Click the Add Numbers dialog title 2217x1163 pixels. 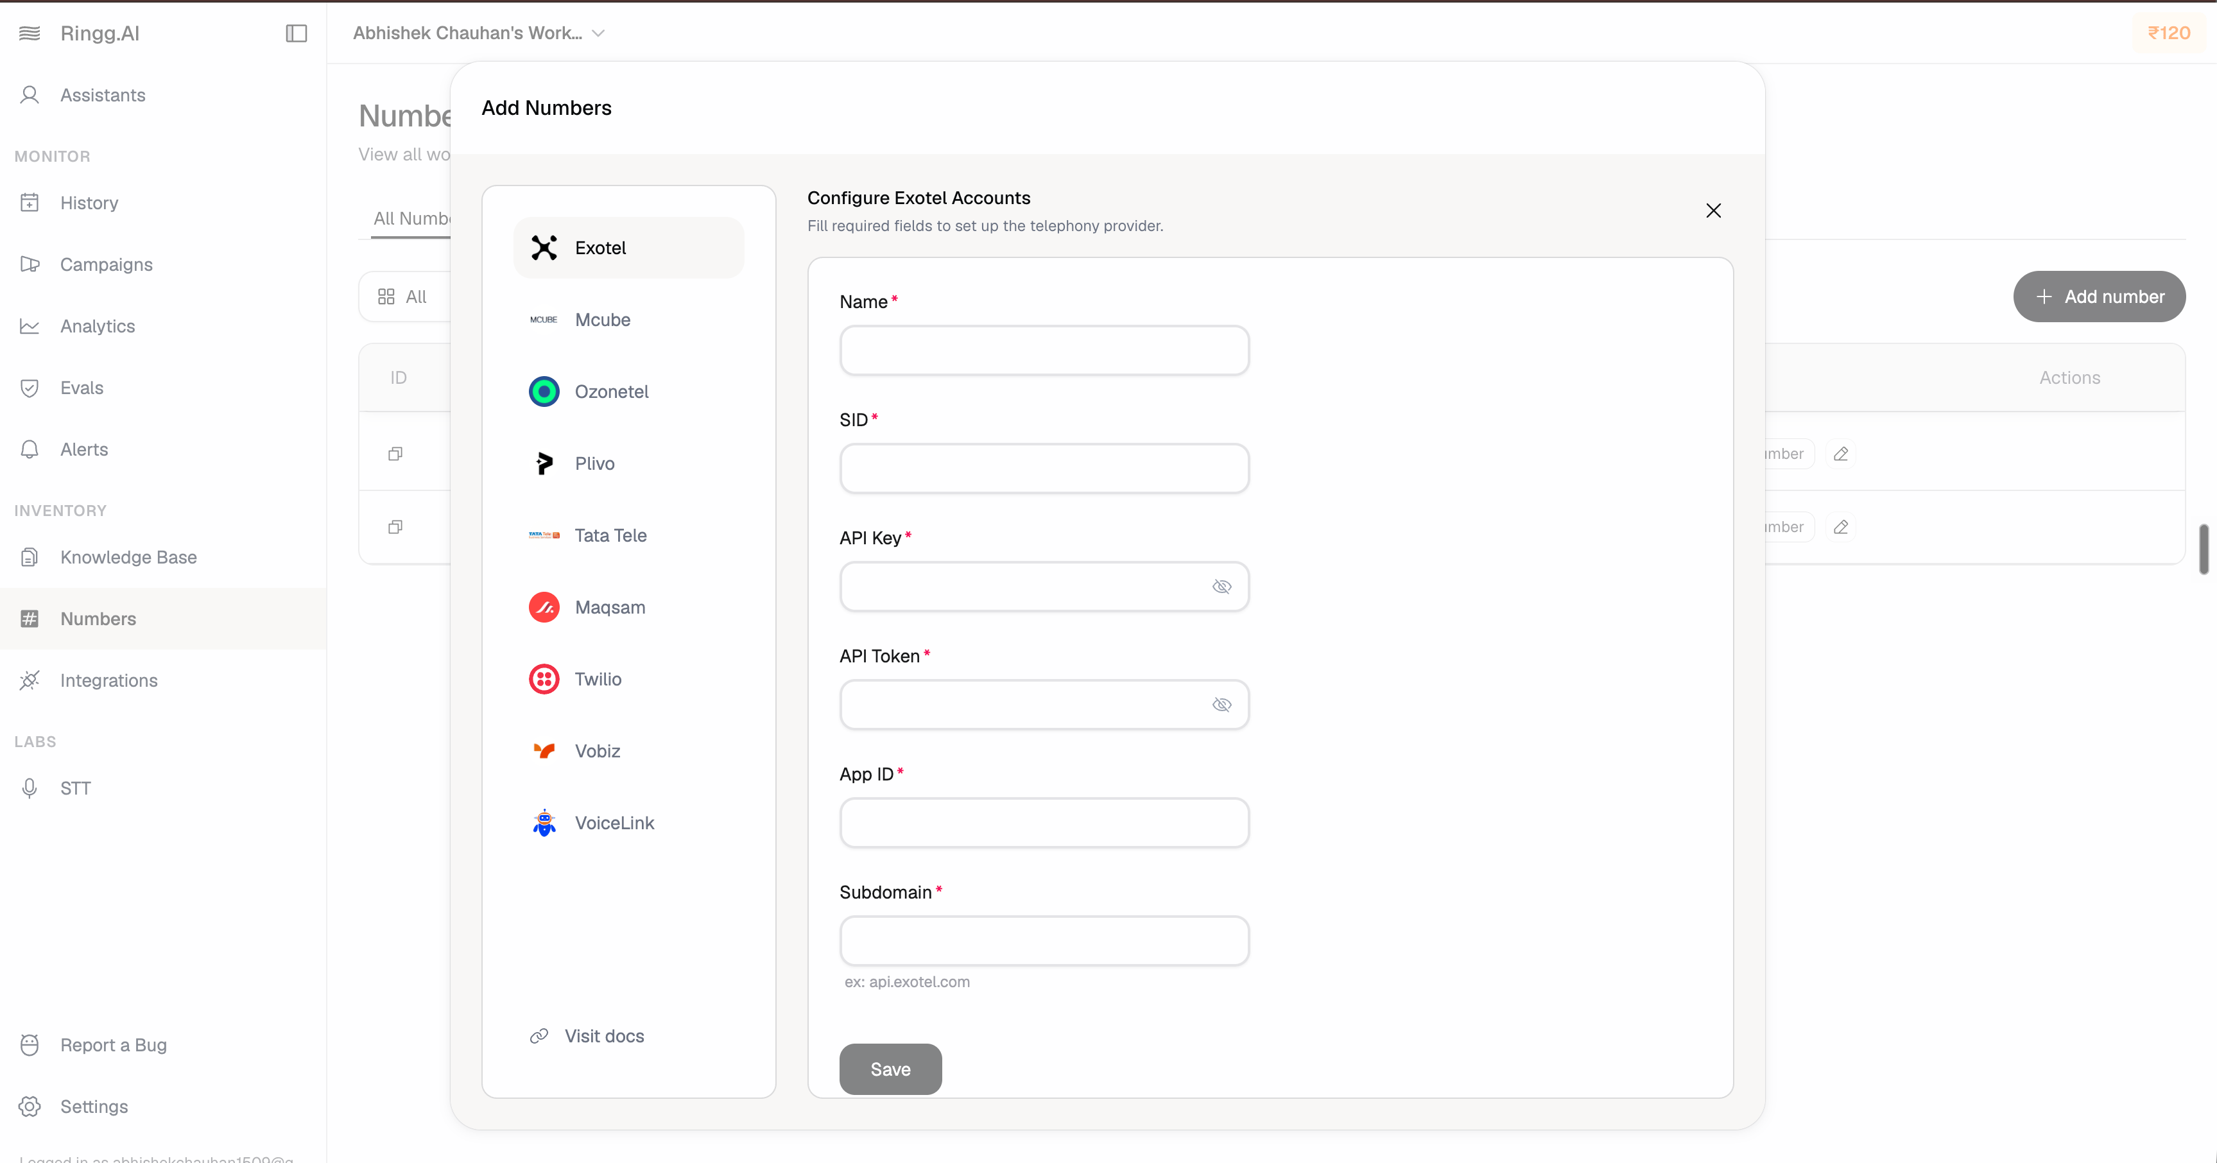coord(546,108)
